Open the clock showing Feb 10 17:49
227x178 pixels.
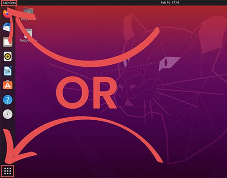[170, 3]
